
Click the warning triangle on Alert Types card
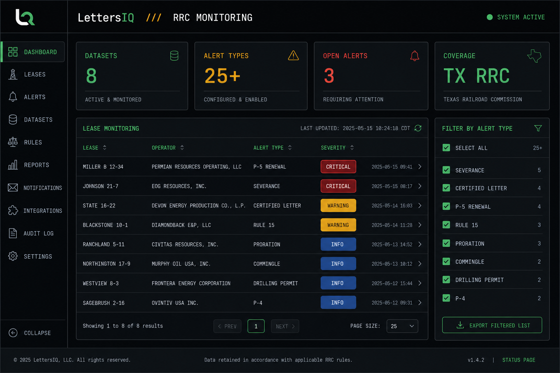pyautogui.click(x=293, y=55)
